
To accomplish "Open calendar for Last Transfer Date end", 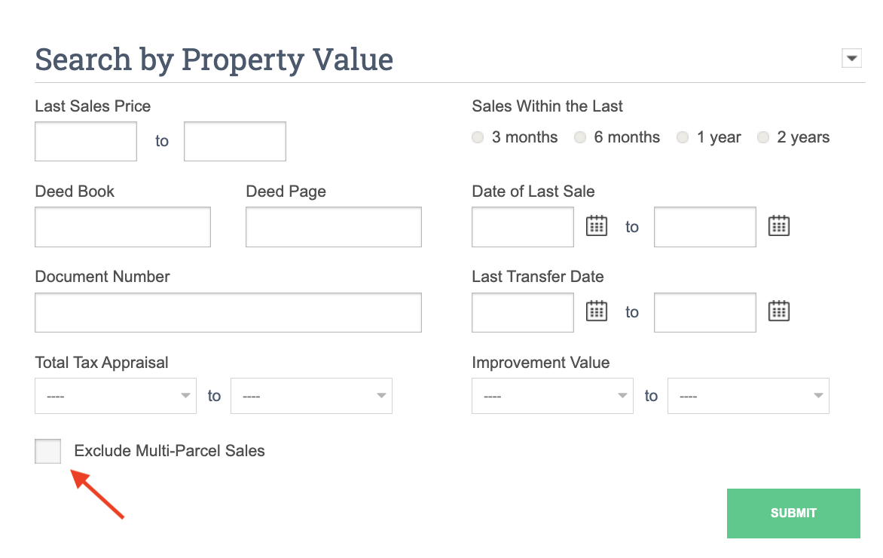I will [778, 311].
